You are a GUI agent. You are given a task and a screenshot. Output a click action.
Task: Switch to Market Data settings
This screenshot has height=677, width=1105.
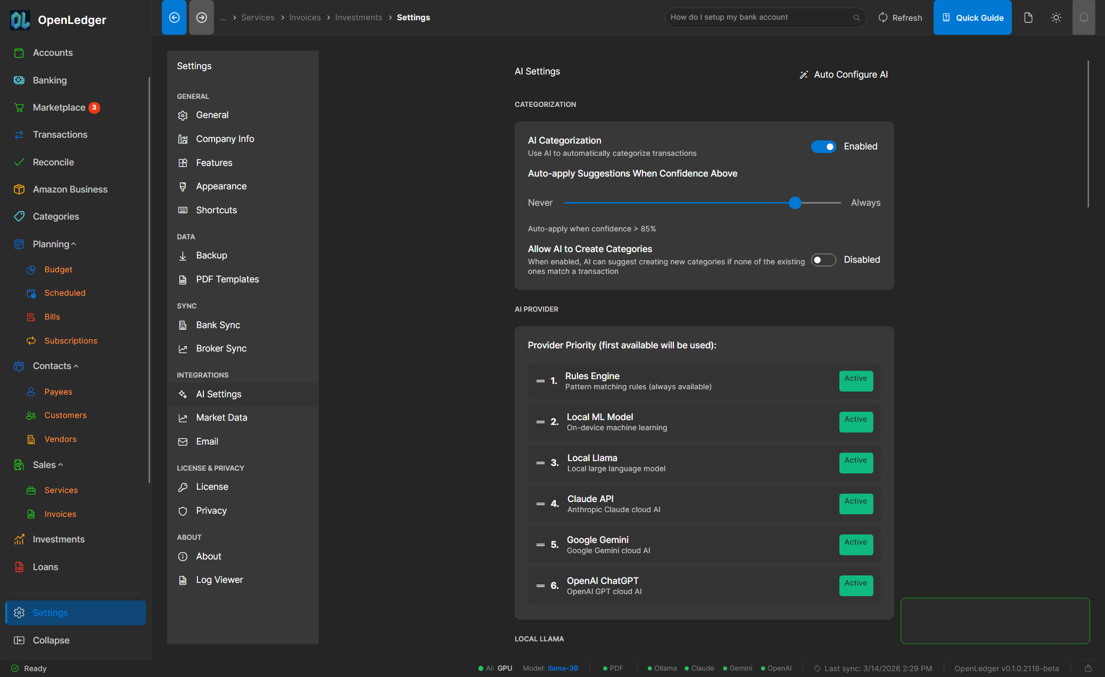pyautogui.click(x=221, y=417)
